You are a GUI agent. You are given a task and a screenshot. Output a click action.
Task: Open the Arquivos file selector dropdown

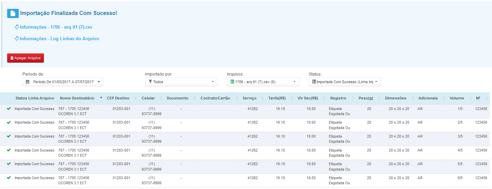(x=263, y=82)
